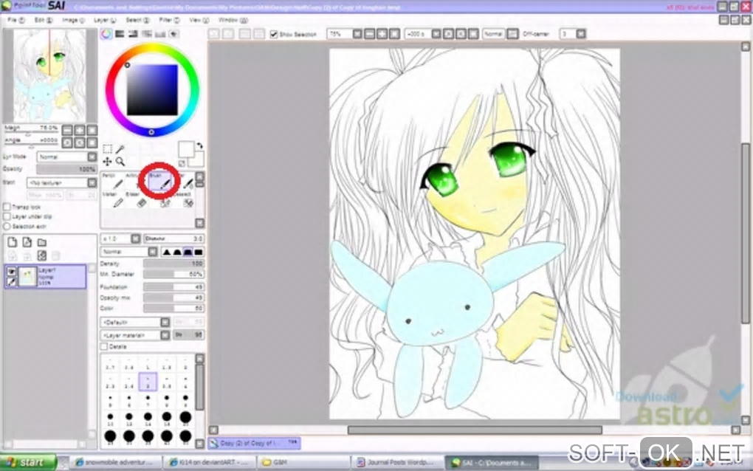Choose the sharpest brush edge shape
Screen dimensions: 753x471
pos(167,252)
